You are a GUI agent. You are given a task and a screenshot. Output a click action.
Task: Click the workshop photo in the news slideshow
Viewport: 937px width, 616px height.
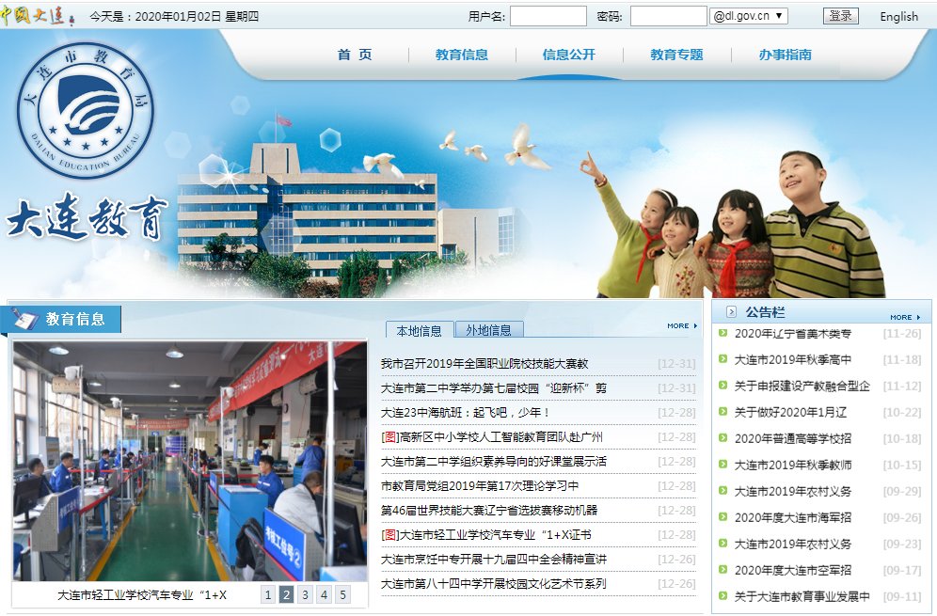click(x=189, y=461)
